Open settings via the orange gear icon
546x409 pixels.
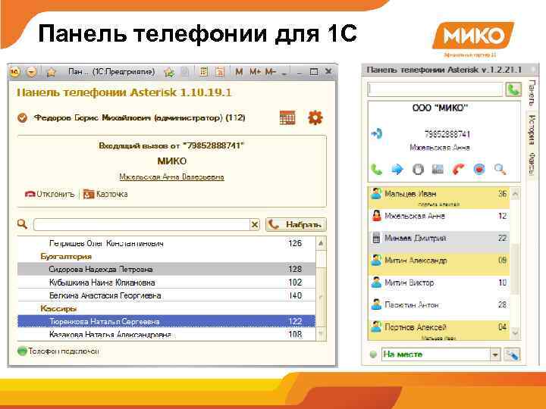(x=315, y=117)
